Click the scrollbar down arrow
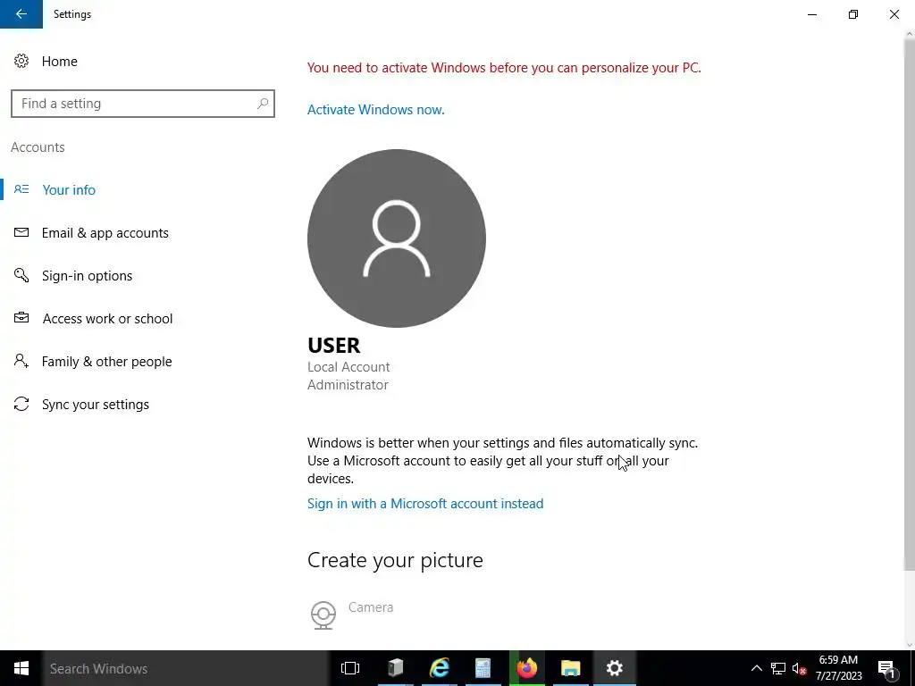The height and width of the screenshot is (686, 915). [909, 645]
